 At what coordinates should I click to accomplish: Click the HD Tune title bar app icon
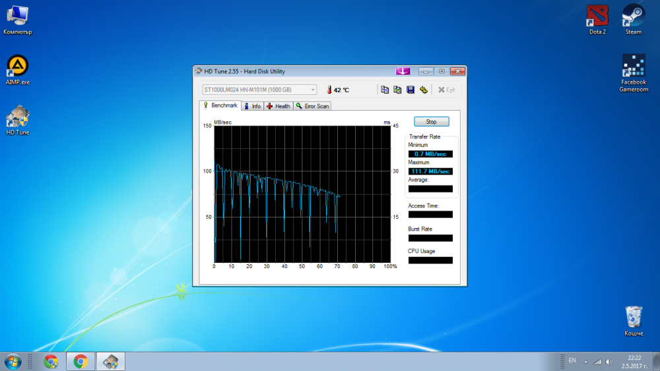(199, 71)
